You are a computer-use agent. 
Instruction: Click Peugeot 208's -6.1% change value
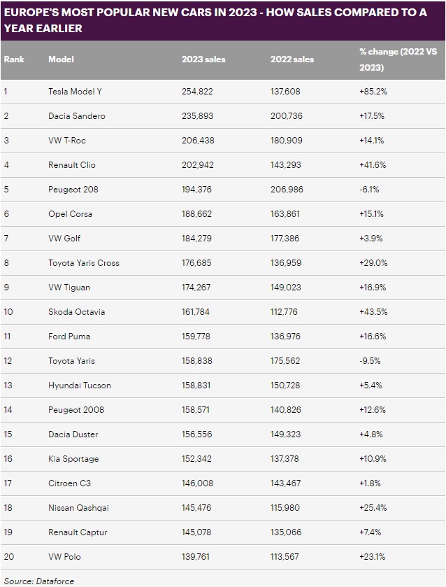pos(369,190)
